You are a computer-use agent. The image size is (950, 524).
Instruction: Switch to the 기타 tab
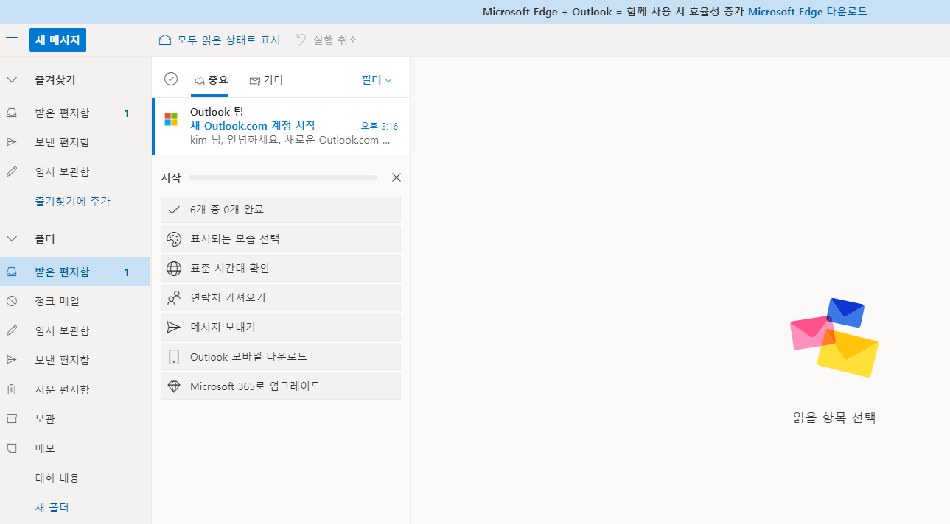tap(266, 80)
